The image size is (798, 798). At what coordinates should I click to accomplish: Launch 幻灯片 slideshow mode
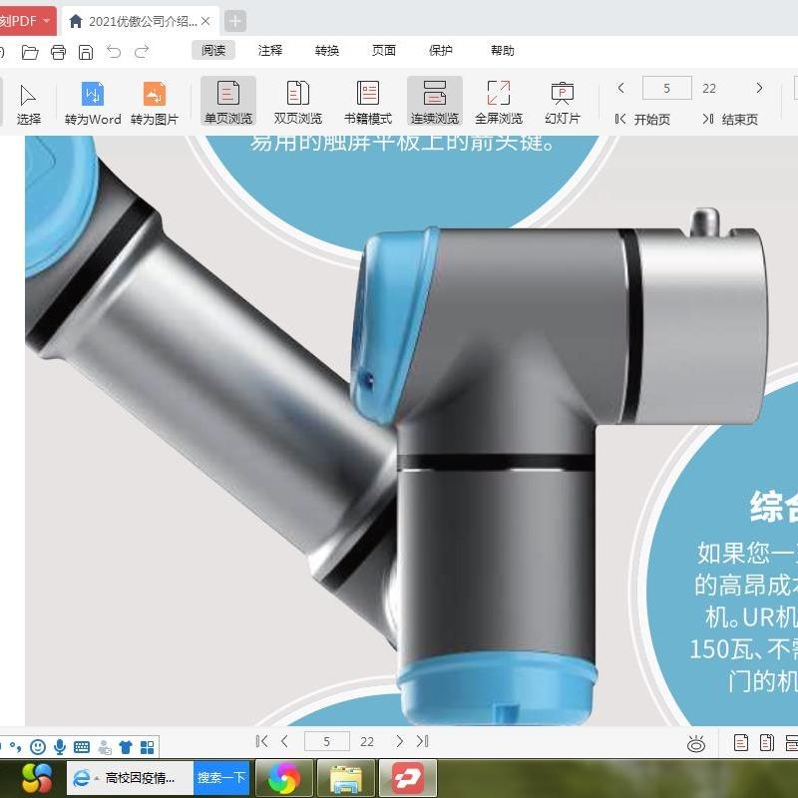563,103
